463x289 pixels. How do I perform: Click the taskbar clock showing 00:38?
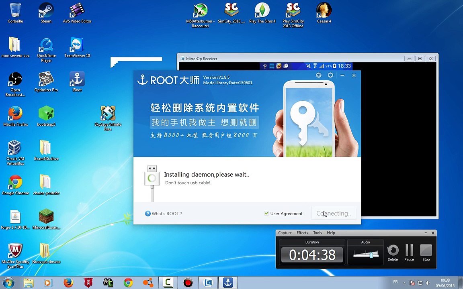(445, 283)
